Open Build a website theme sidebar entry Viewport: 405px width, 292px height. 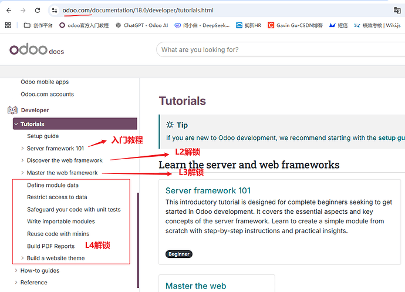click(56, 258)
